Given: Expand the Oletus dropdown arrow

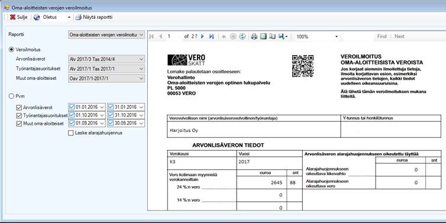Looking at the screenshot, I should (x=69, y=17).
